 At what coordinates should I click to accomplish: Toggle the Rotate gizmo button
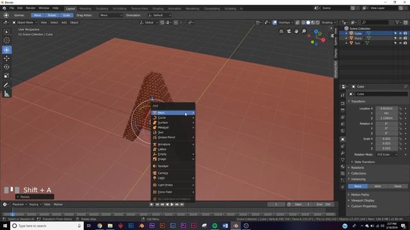click(x=52, y=15)
